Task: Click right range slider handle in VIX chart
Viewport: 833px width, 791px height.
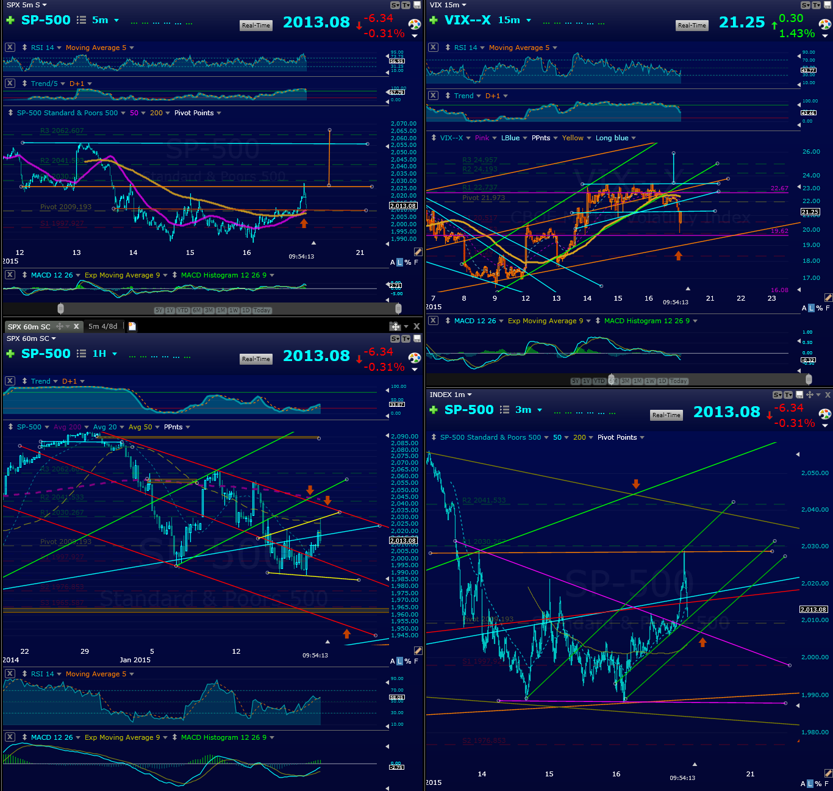Action: [x=809, y=379]
